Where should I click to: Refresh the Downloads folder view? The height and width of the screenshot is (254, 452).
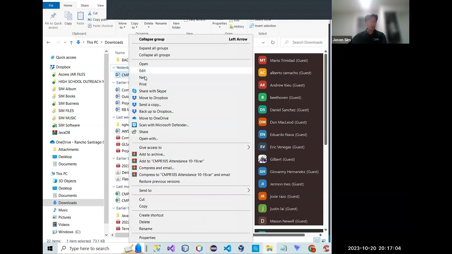pos(273,42)
